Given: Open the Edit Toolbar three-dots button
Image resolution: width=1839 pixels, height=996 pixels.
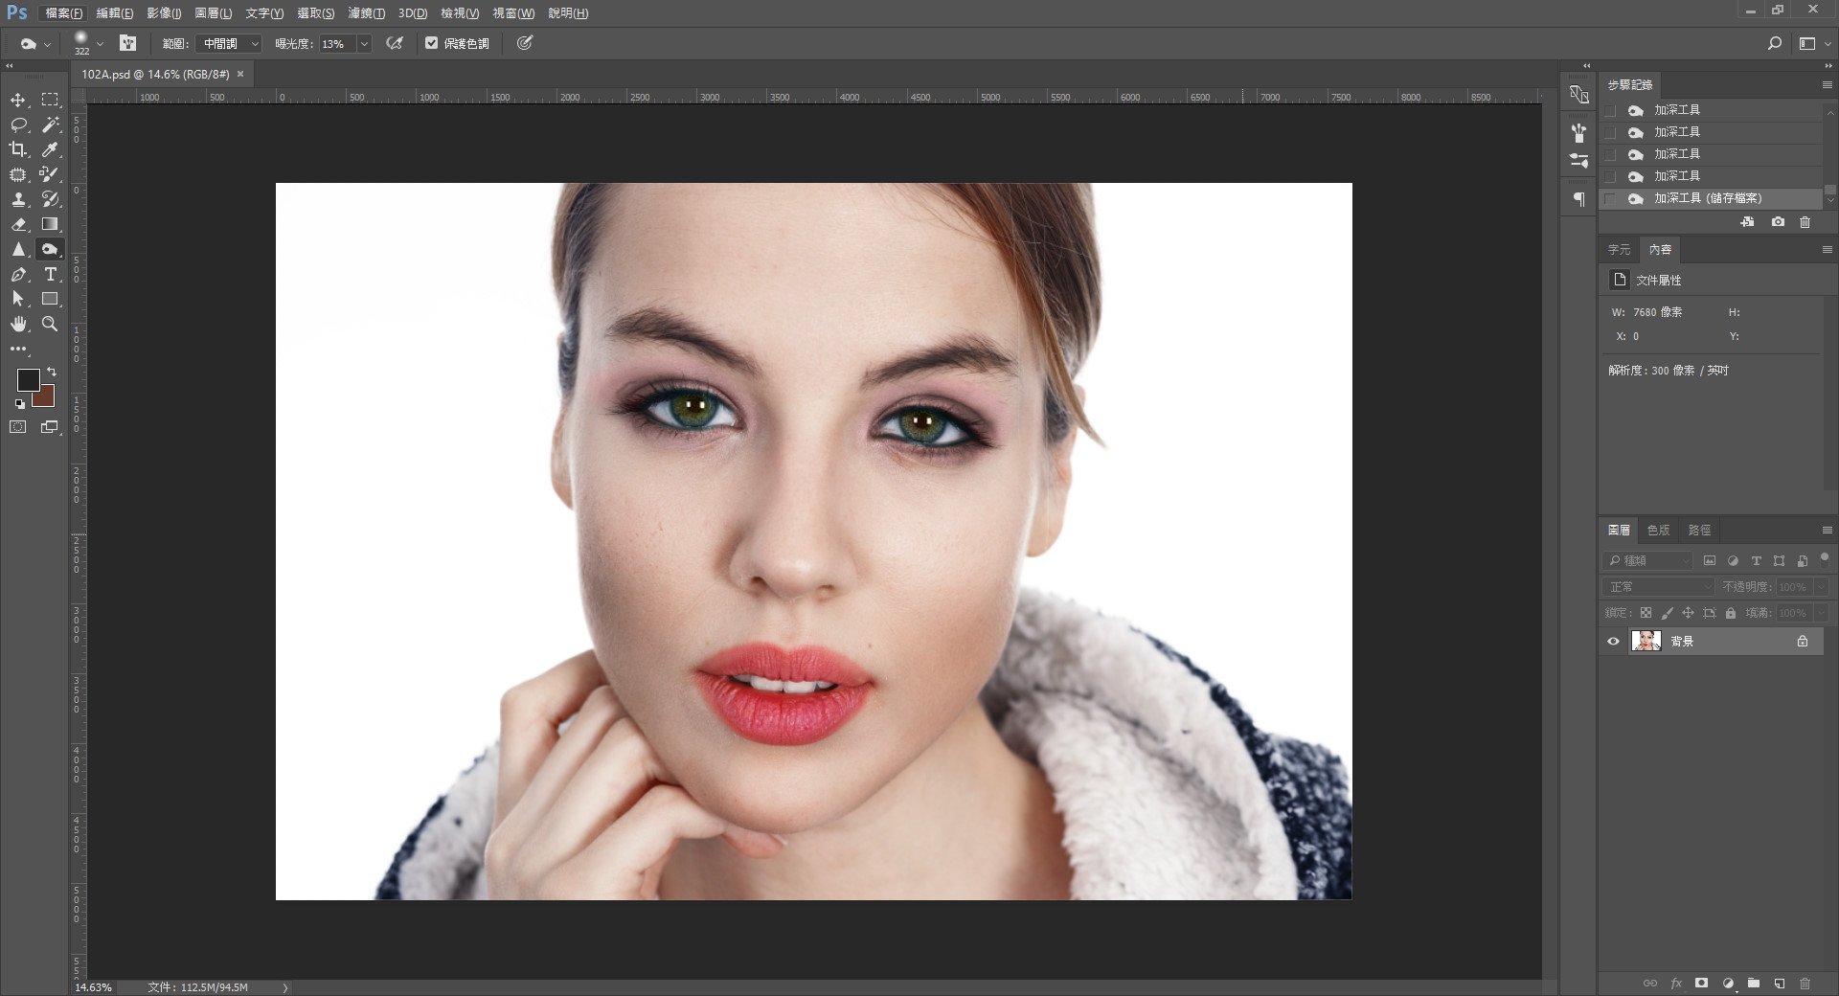Looking at the screenshot, I should click(18, 349).
